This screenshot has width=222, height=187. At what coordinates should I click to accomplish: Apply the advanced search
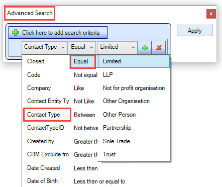click(x=195, y=31)
